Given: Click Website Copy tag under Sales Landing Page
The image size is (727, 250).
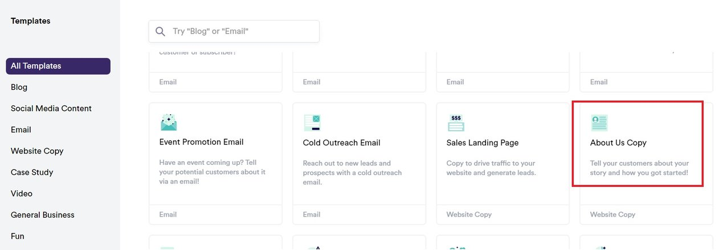Looking at the screenshot, I should tap(469, 214).
